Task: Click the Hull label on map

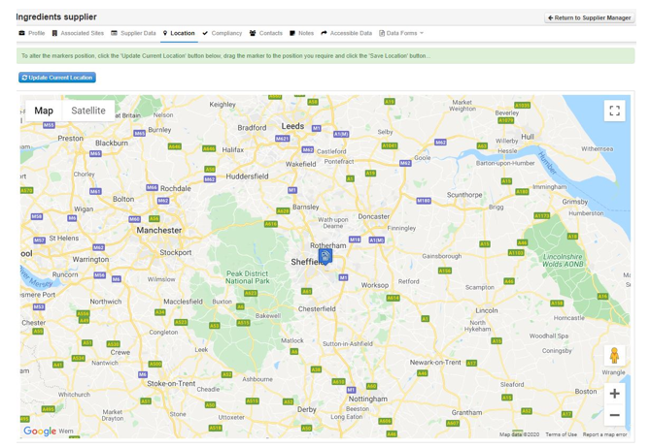Action: point(528,137)
